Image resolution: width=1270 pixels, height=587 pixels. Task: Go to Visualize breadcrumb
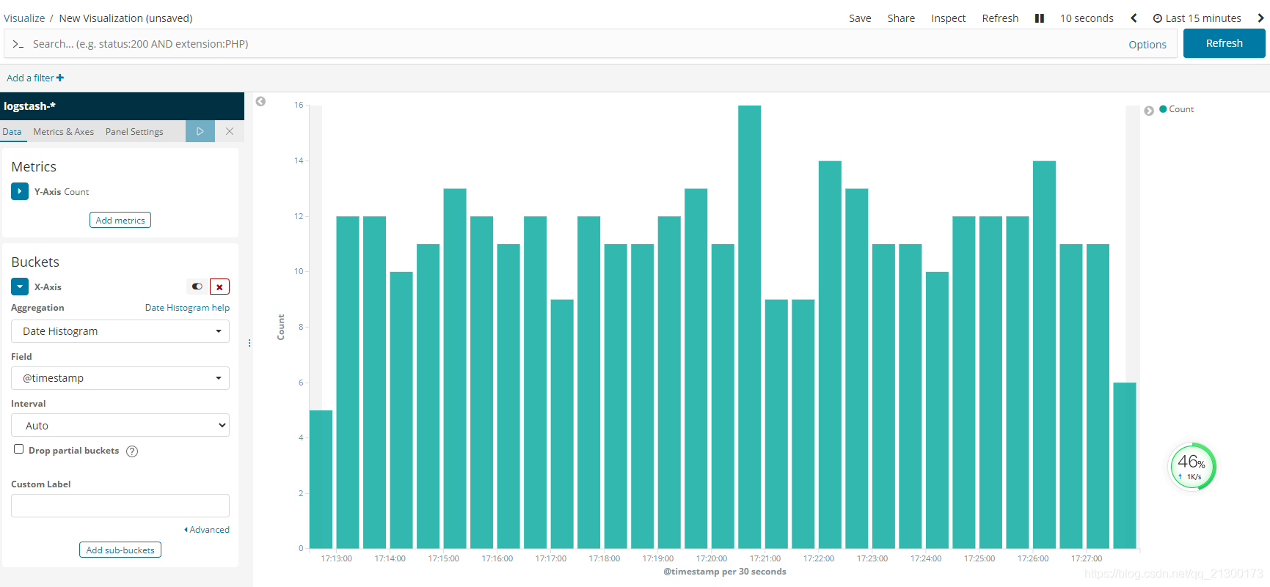click(x=24, y=18)
